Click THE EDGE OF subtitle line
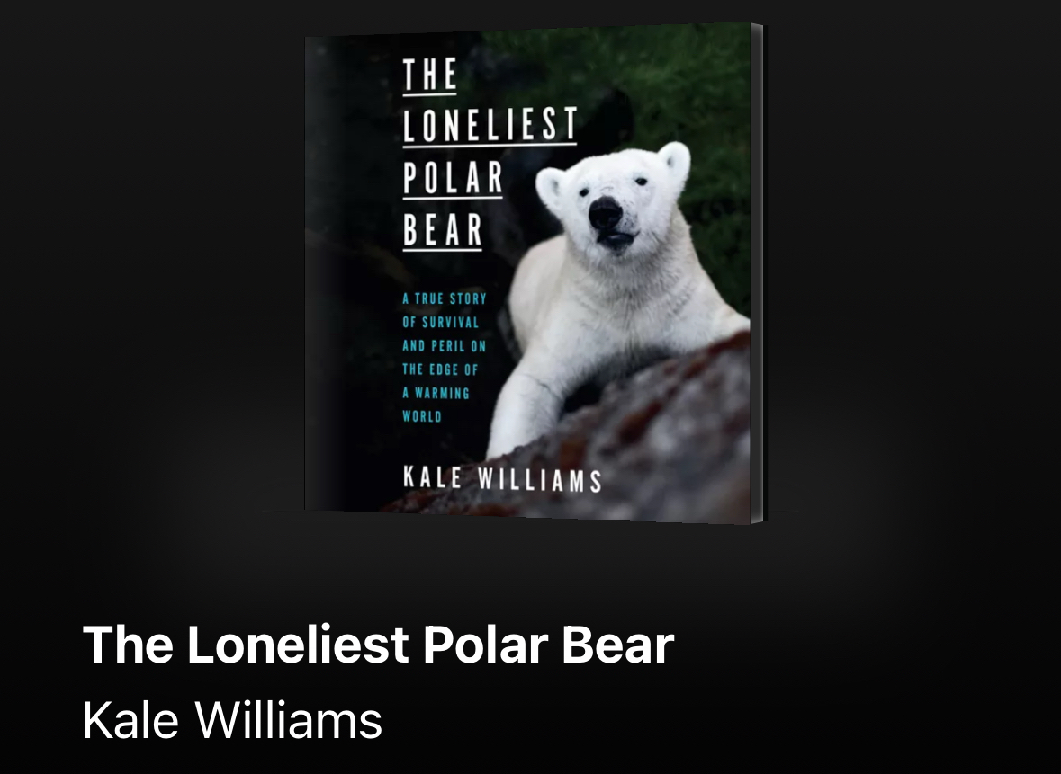The image size is (1061, 774). click(440, 369)
